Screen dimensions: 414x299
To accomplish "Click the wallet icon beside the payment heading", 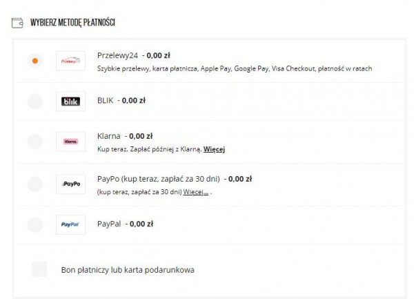I will point(17,23).
